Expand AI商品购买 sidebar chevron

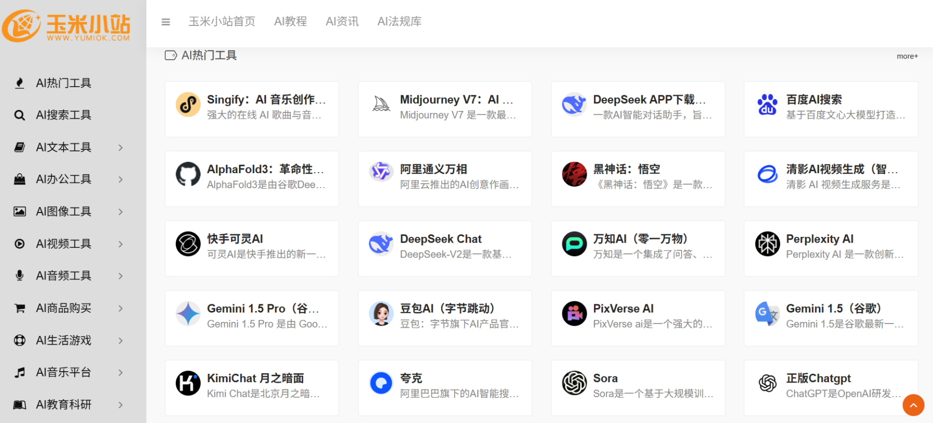(120, 308)
